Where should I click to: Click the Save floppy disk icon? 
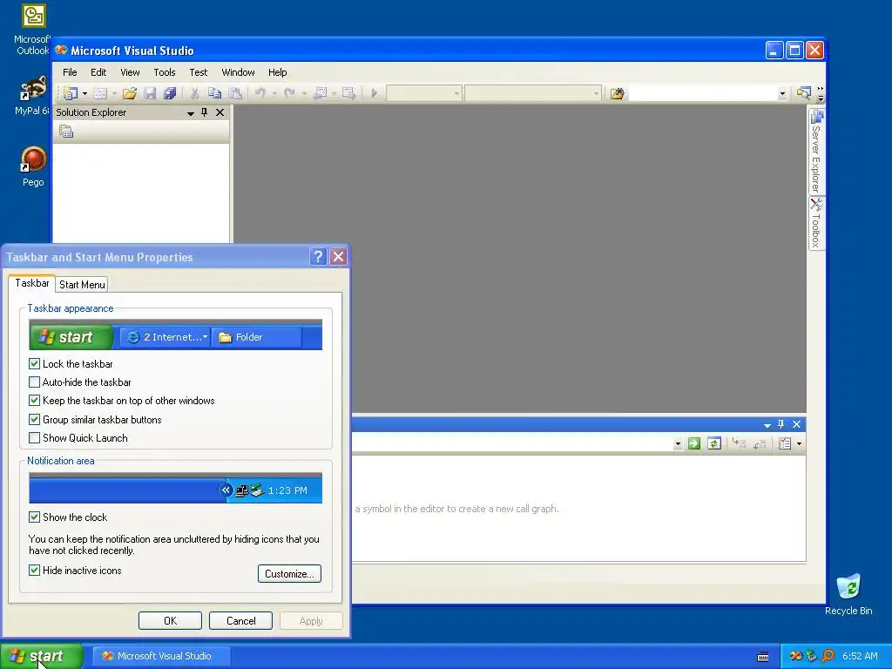(x=150, y=92)
